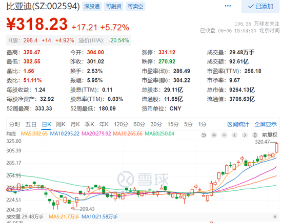
Task: Click the MA60:250.04 indicator label
Action: (x=159, y=133)
